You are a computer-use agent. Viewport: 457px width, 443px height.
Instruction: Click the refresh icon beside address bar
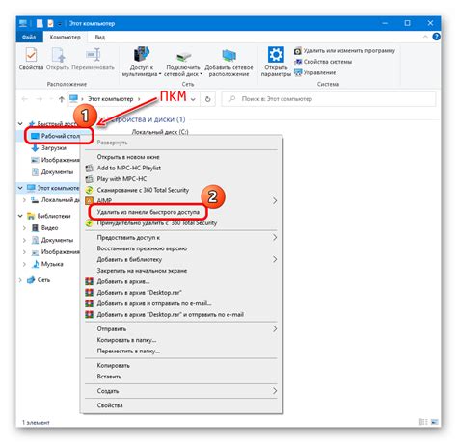208,99
